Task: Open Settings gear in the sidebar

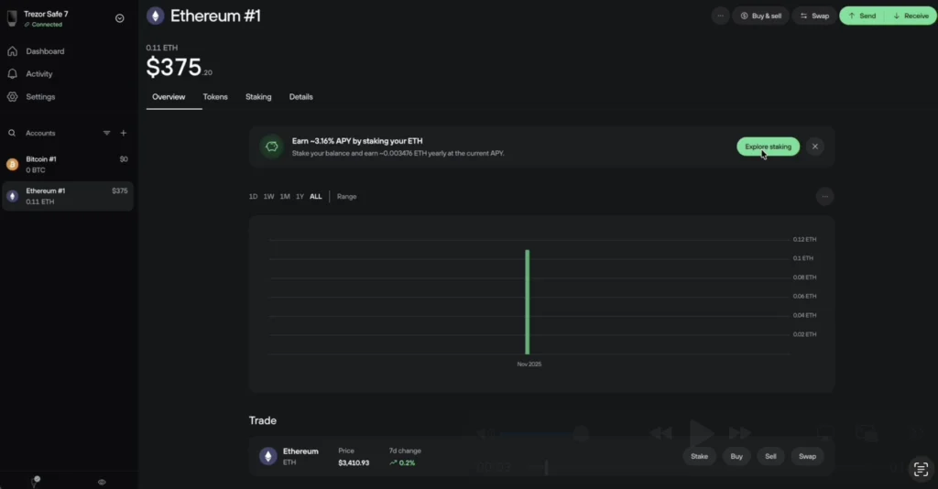Action: point(39,97)
